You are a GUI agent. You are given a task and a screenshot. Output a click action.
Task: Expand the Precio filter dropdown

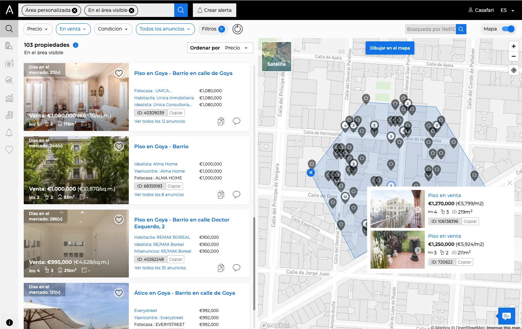pyautogui.click(x=38, y=29)
